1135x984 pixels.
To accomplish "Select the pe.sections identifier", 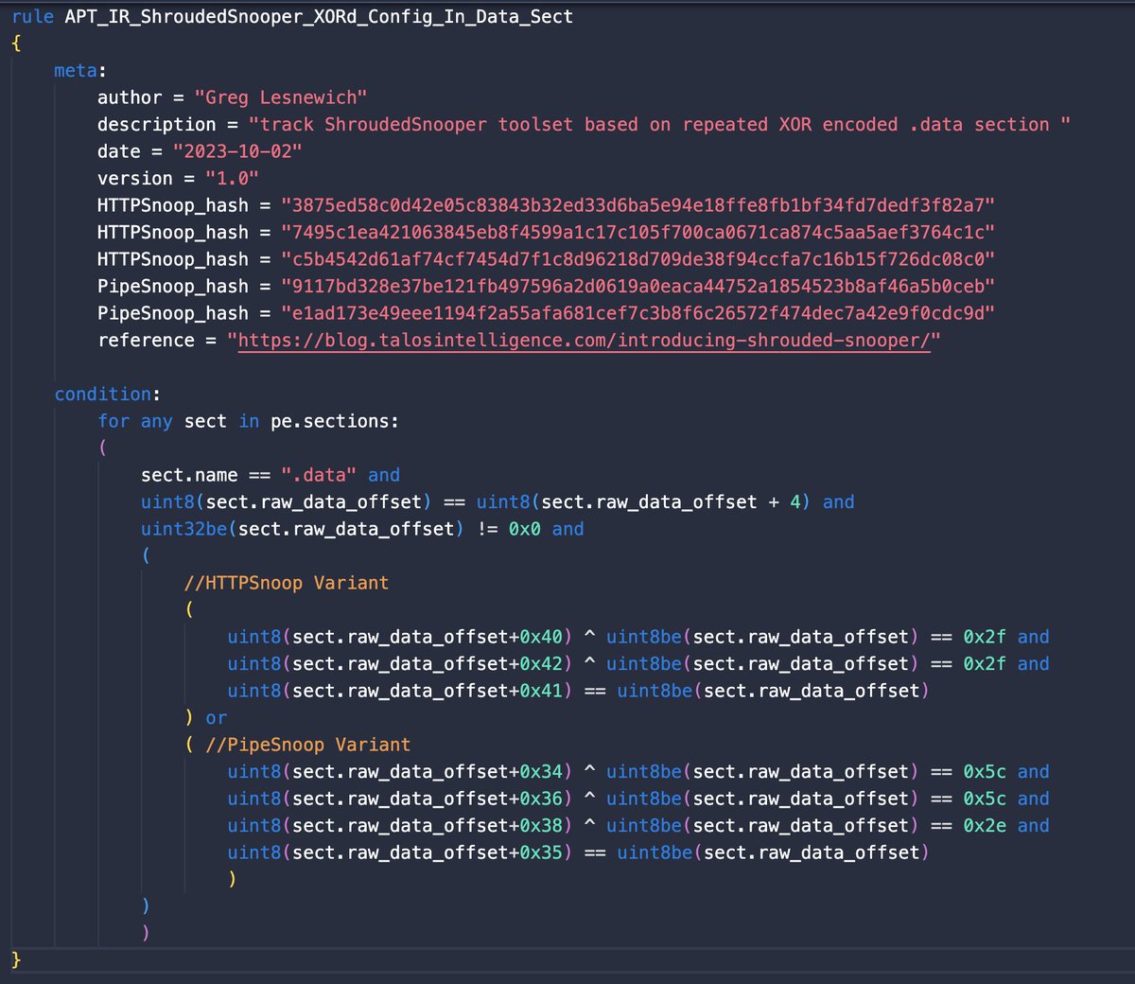I will 330,420.
